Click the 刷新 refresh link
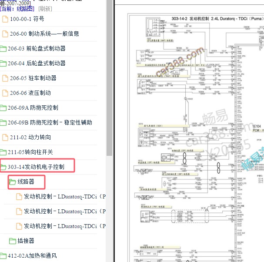264x262 pixels. (x=45, y=9)
